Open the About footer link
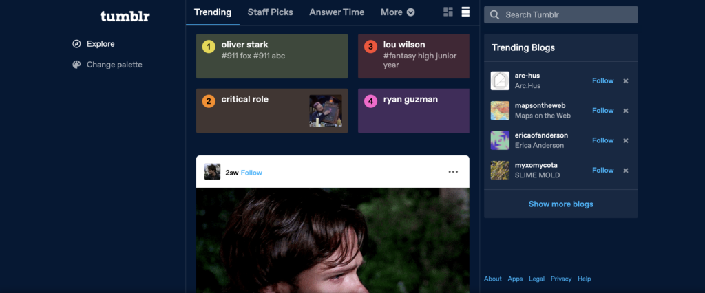 [x=493, y=279]
